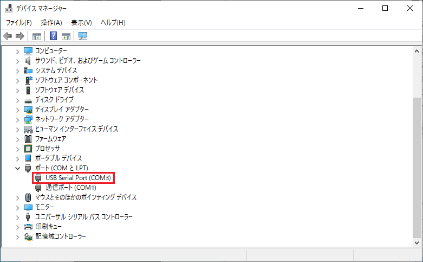Click the Forward arrow toolbar icon
This screenshot has width=423, height=262.
pyautogui.click(x=20, y=36)
